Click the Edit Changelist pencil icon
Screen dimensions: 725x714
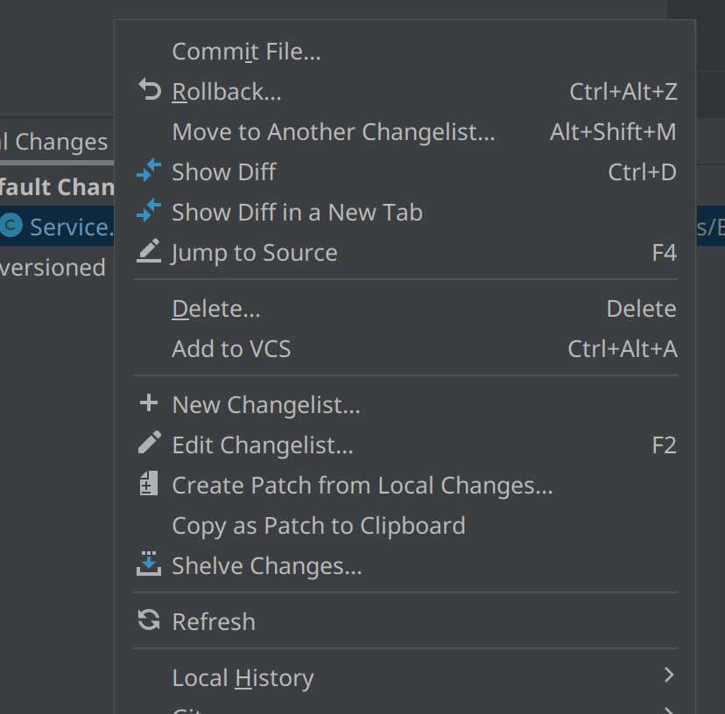pos(149,443)
